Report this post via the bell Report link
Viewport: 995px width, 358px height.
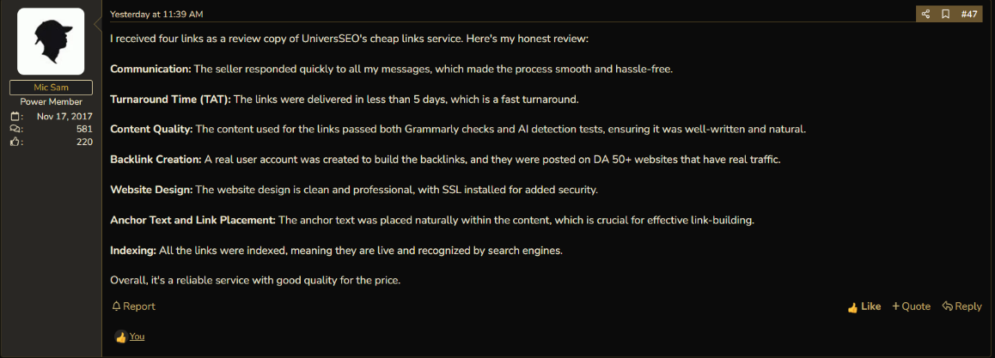click(x=133, y=306)
